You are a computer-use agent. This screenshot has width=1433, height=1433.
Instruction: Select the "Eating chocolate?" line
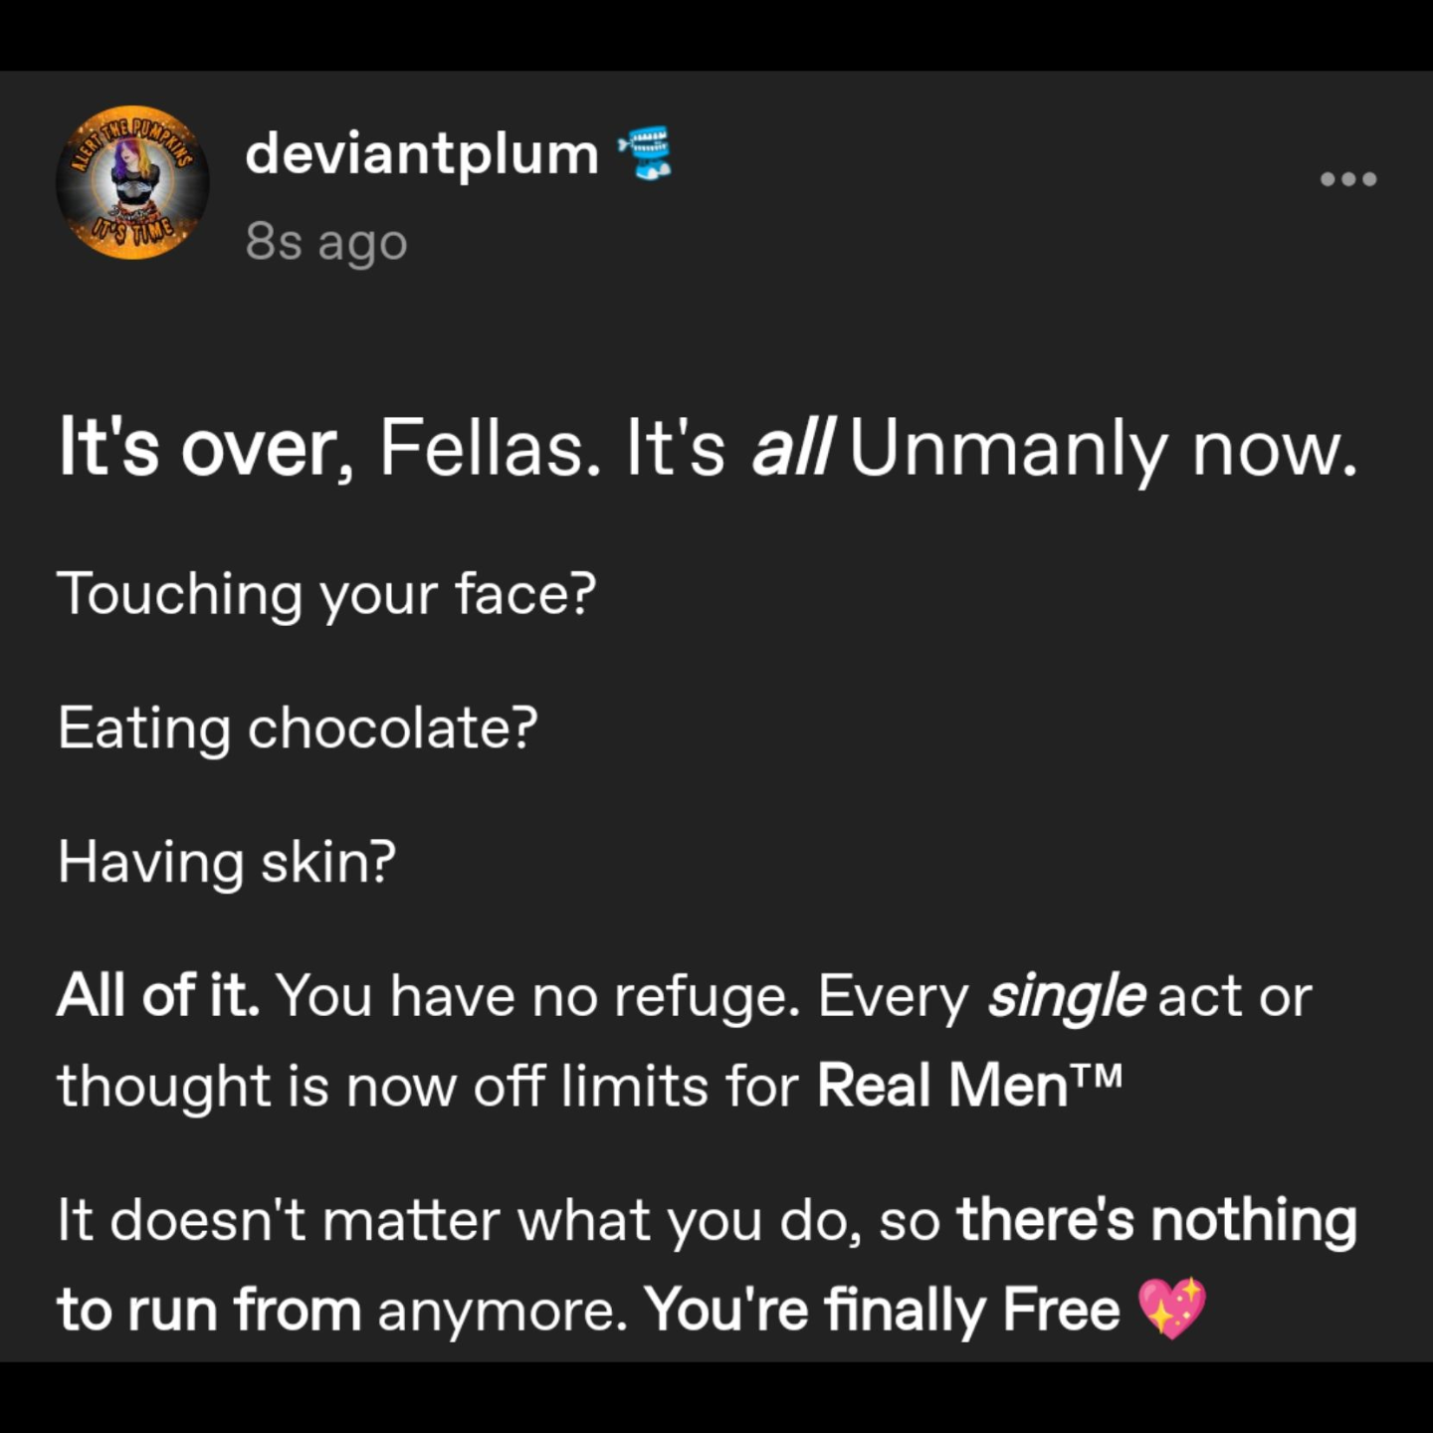pyautogui.click(x=298, y=727)
